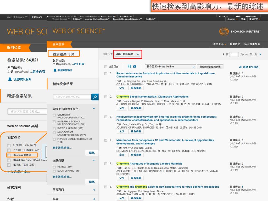Click Create Citation Report link

coord(251,67)
